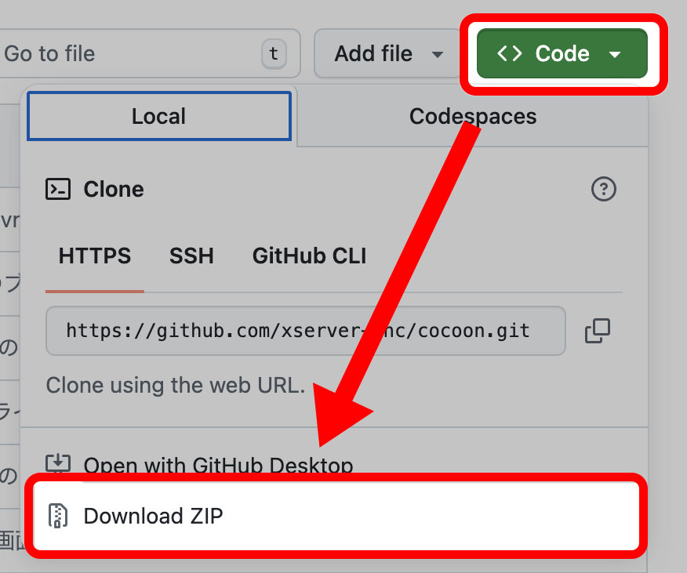Select the GitHub CLI clone option
Image resolution: width=687 pixels, height=573 pixels.
[309, 256]
